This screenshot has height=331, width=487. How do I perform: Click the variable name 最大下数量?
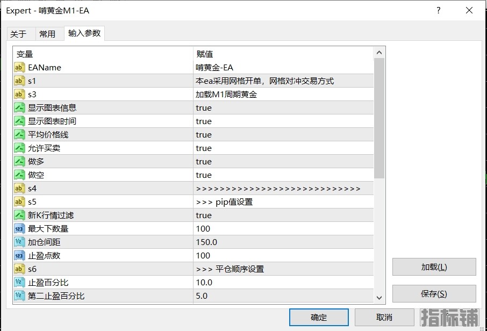point(48,229)
